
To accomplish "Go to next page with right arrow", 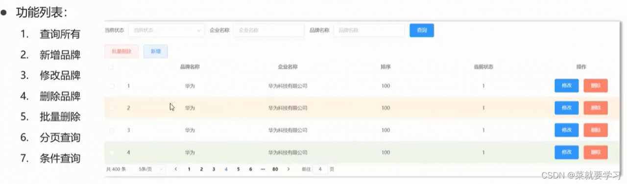I will 289,169.
